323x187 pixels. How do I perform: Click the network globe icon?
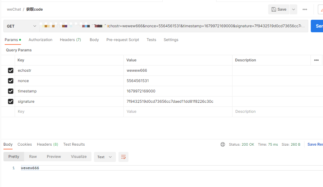point(223,144)
